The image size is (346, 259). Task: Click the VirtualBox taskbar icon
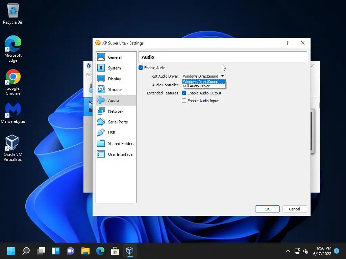pos(130,251)
